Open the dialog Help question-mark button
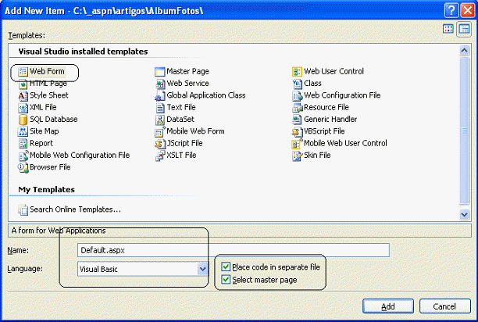 [451, 11]
